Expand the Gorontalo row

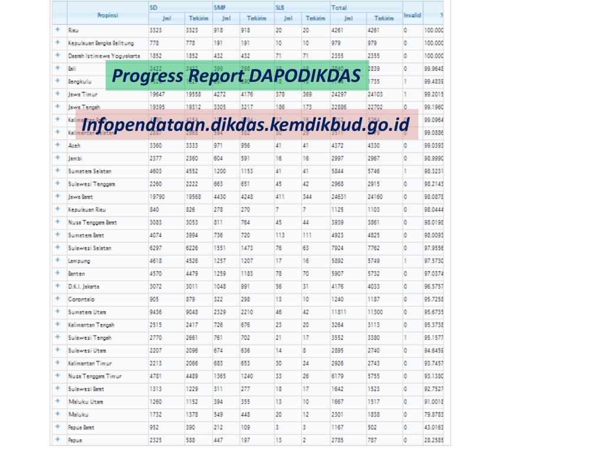[x=58, y=298]
